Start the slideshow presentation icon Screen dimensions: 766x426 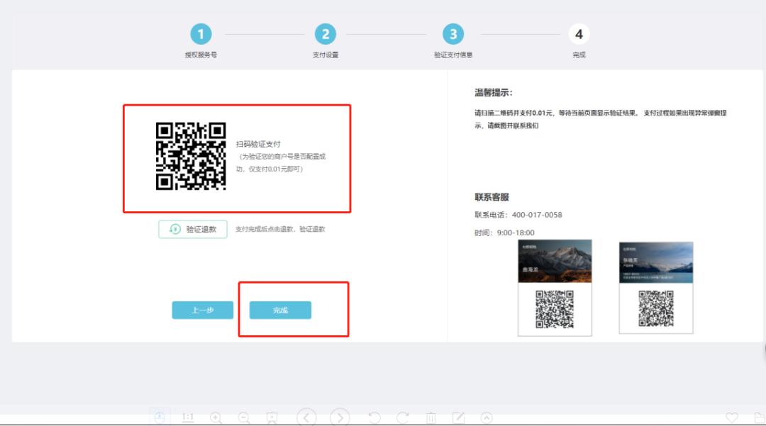[272, 417]
